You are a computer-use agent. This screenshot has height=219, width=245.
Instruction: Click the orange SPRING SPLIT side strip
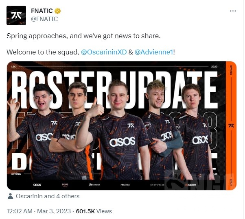point(231,126)
